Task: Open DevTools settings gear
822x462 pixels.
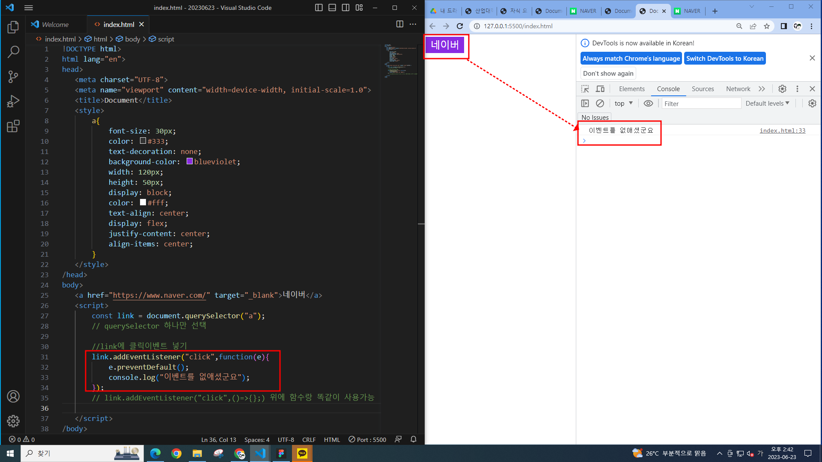Action: pyautogui.click(x=782, y=89)
